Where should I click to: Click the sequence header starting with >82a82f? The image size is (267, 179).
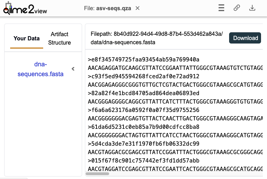click(143, 93)
